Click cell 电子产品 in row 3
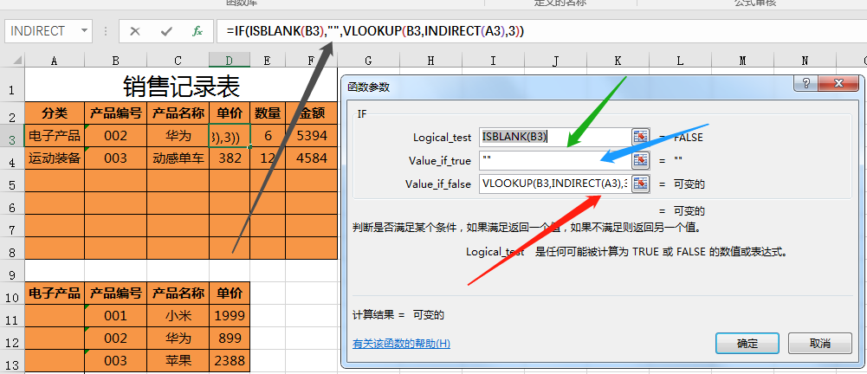This screenshot has height=374, width=867. coord(55,135)
